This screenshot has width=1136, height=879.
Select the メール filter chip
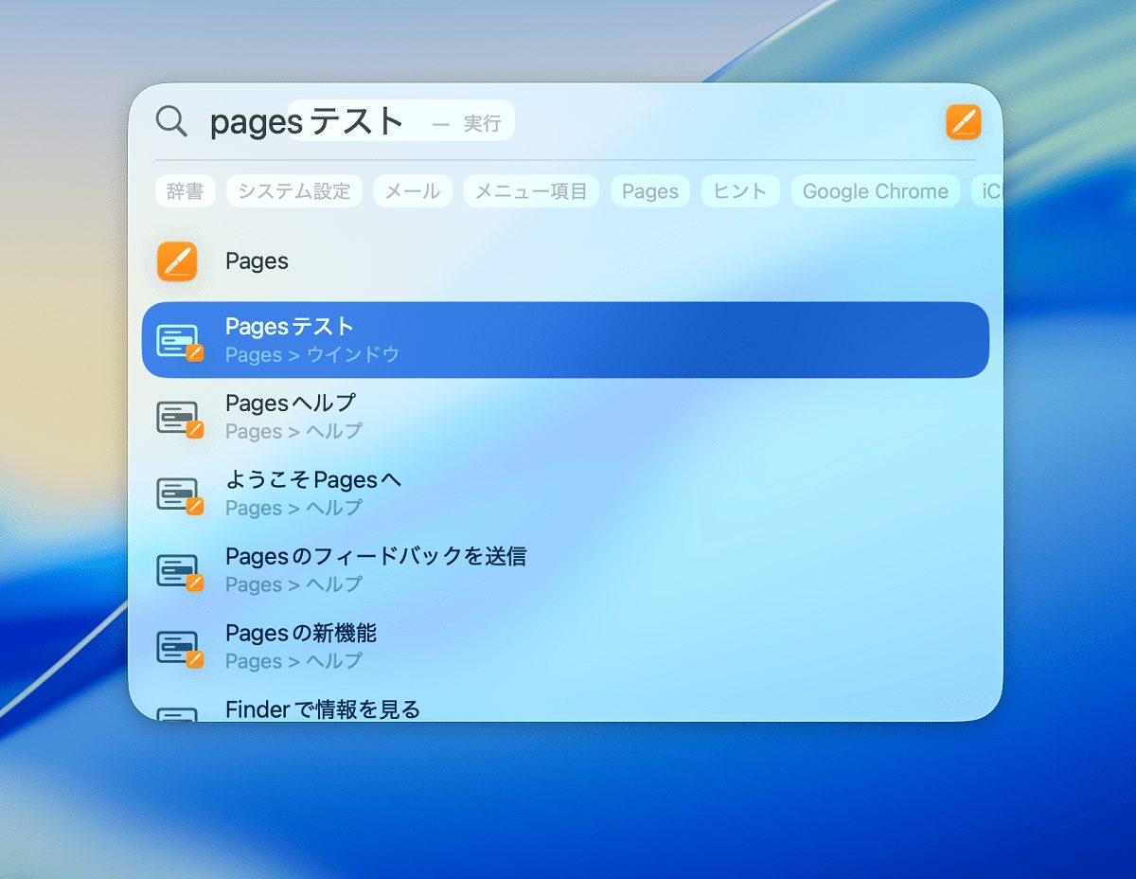click(x=413, y=191)
